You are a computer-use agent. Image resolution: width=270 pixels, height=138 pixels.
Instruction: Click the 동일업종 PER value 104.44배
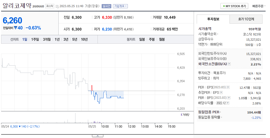pos(254,112)
